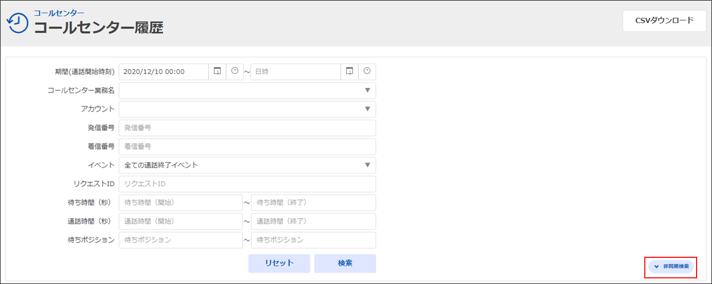Click the イベント label
The height and width of the screenshot is (284, 712).
102,165
